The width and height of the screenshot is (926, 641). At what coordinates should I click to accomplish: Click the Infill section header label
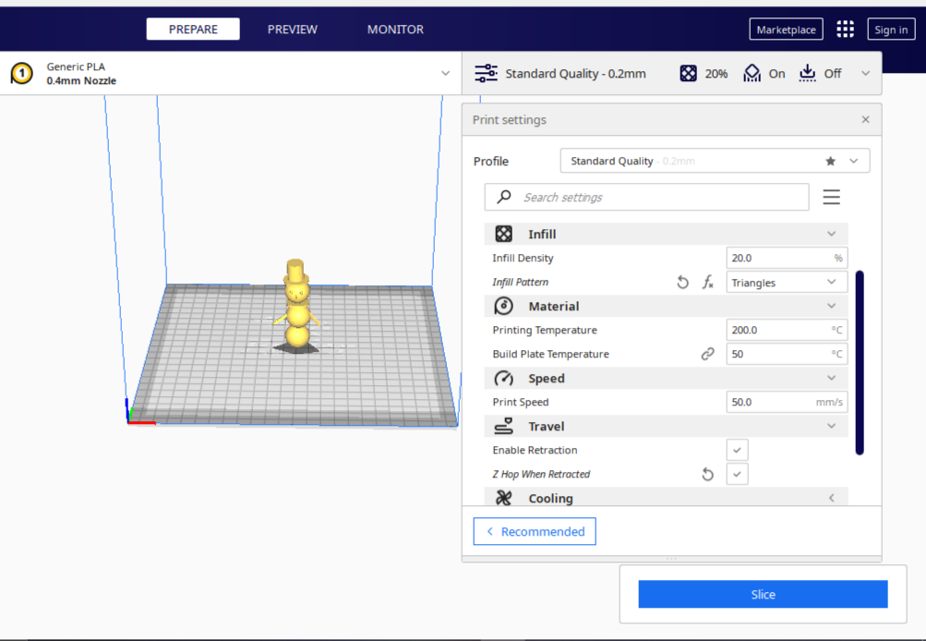(542, 234)
